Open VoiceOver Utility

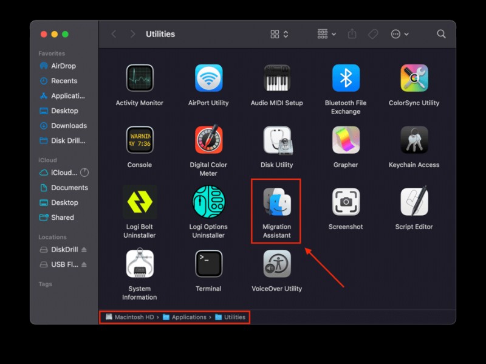point(276,264)
